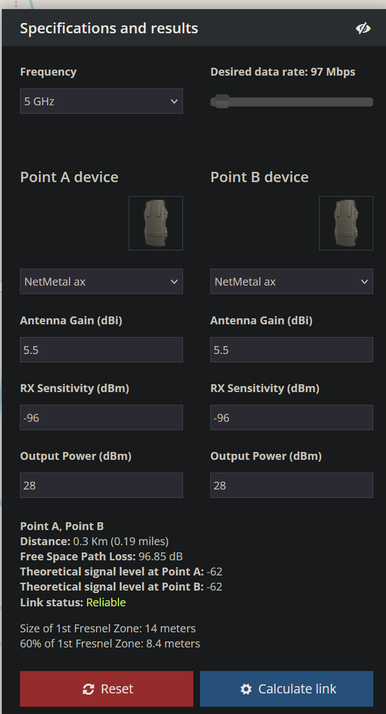Click the Frequency dropdown chevron

tap(174, 101)
